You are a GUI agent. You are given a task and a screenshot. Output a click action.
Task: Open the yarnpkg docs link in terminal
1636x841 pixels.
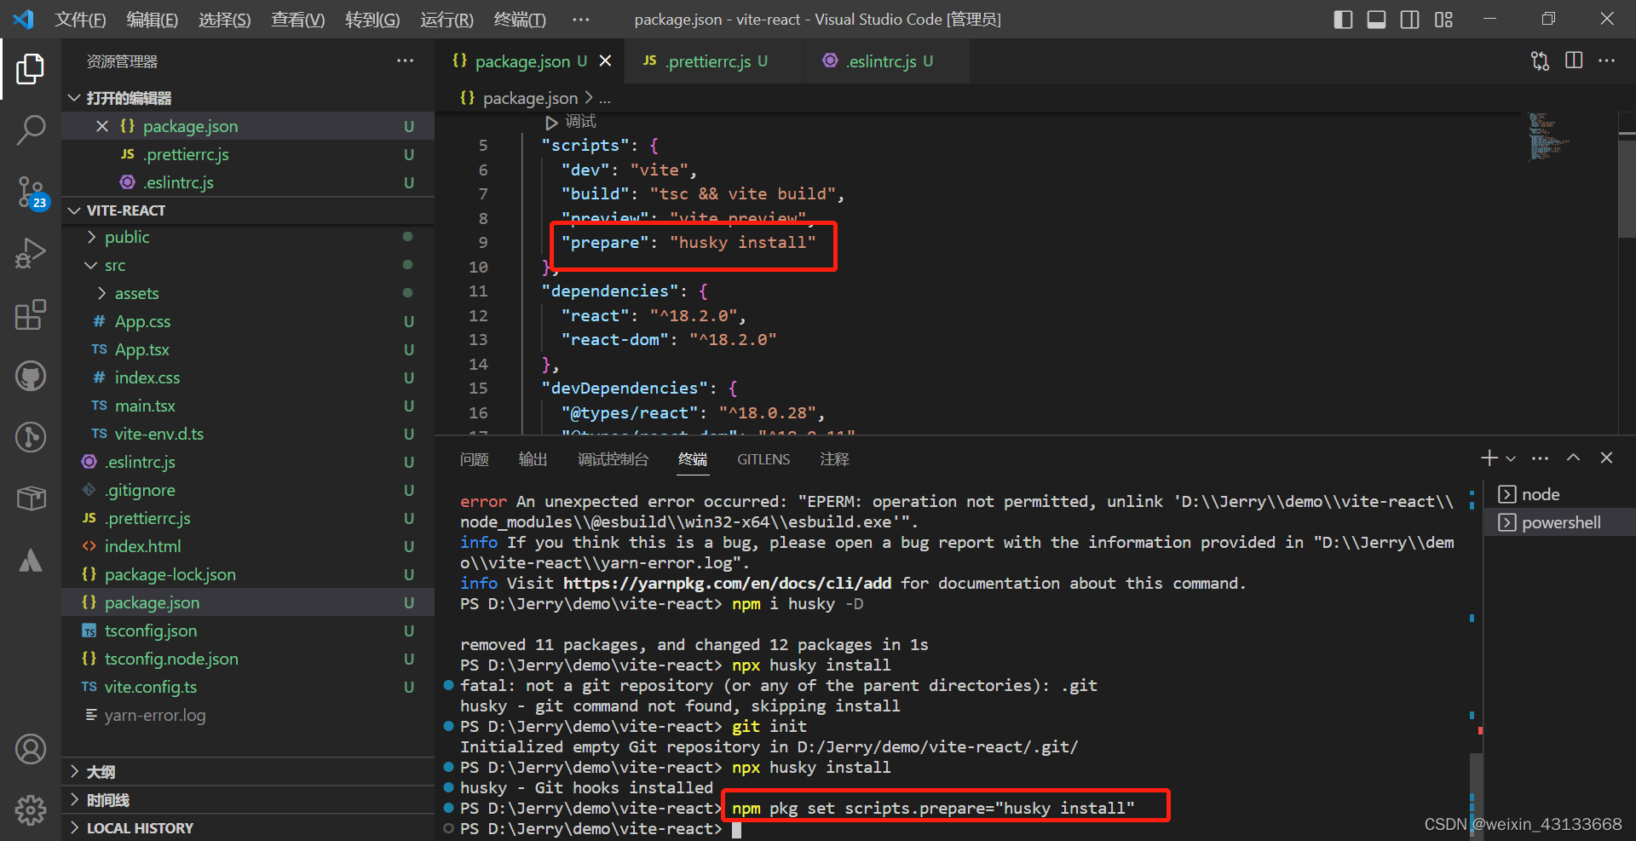(727, 584)
